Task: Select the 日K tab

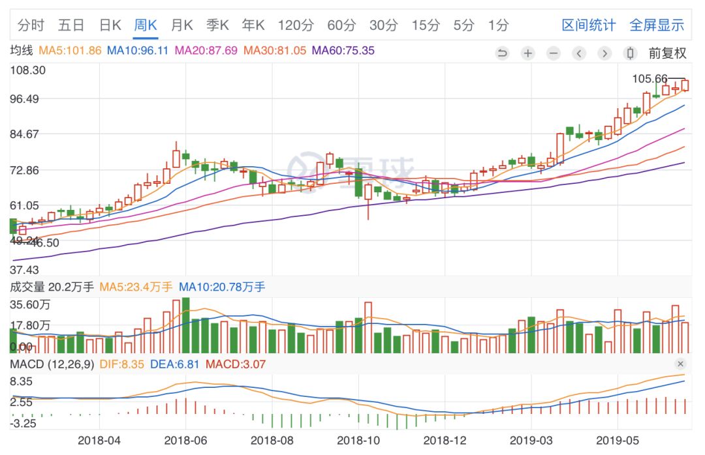Action: [110, 25]
